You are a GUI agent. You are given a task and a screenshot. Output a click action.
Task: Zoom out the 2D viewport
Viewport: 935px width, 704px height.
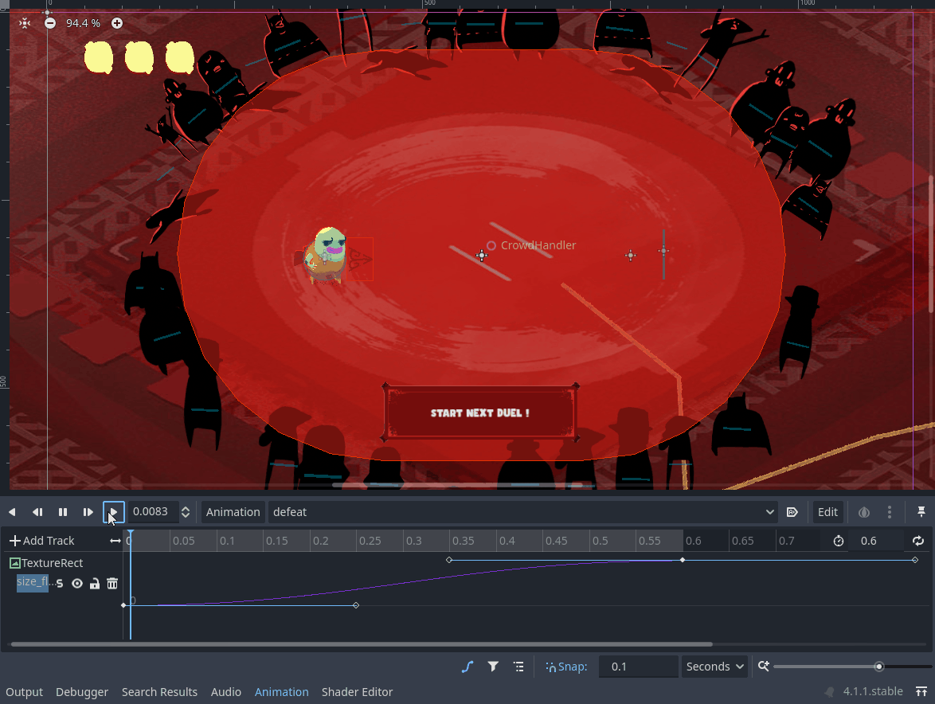click(x=50, y=23)
